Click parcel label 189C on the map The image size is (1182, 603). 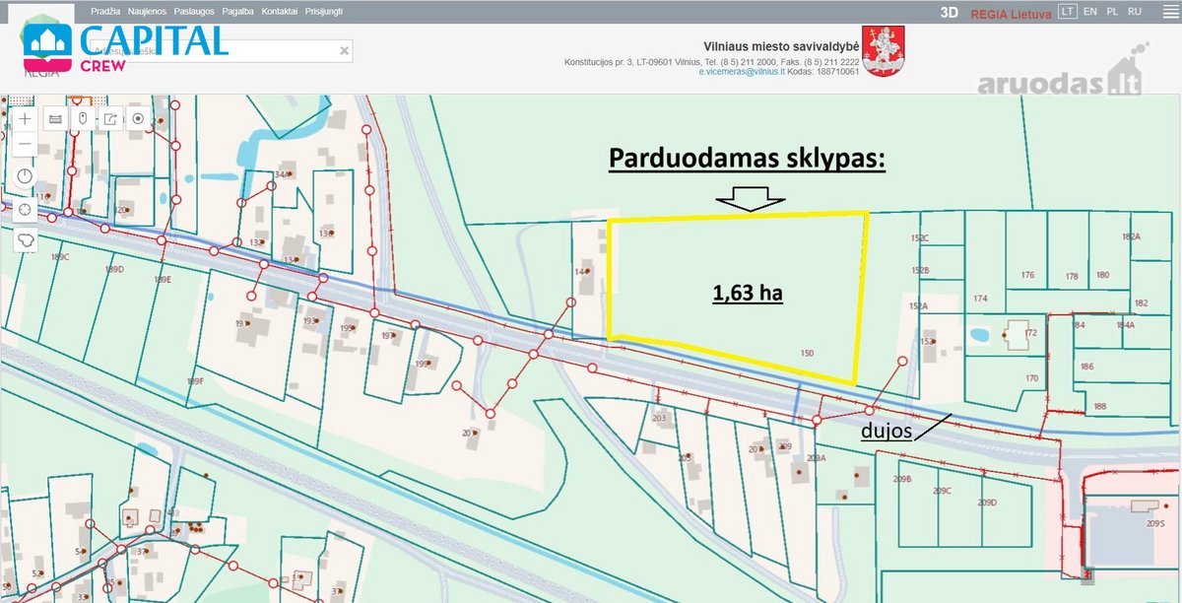pos(60,257)
